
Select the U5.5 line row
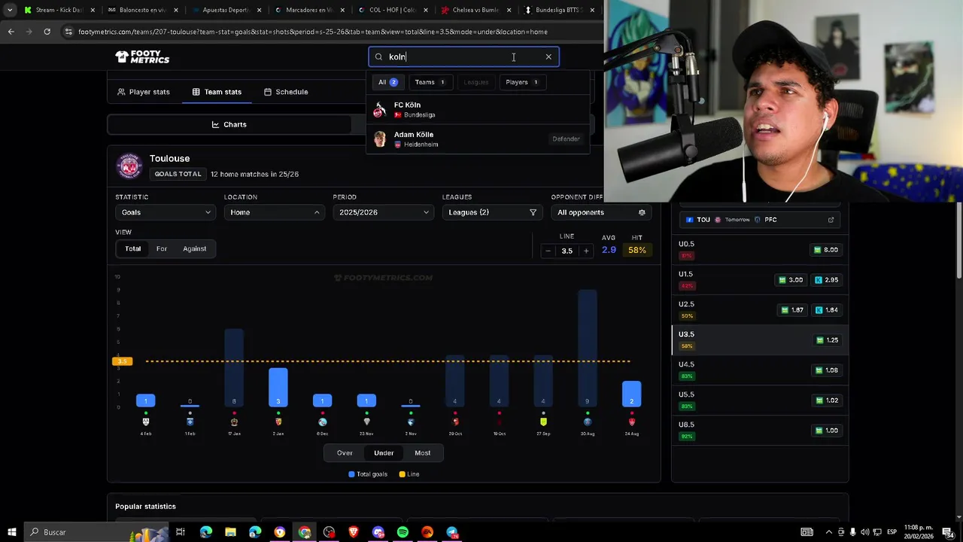[760, 400]
